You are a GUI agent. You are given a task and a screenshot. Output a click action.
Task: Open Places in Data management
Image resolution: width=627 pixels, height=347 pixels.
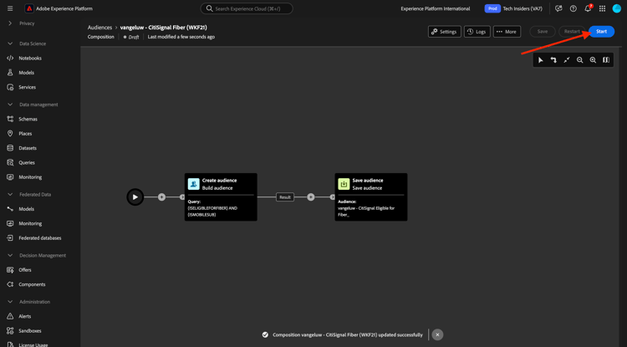(x=24, y=134)
